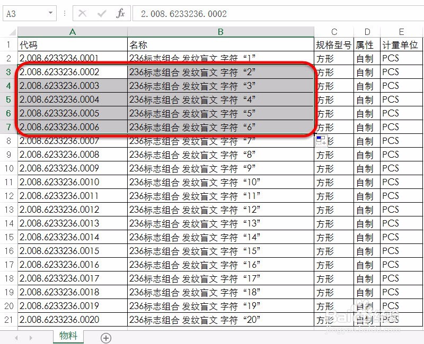Add a new worksheet with the plus icon
This screenshot has width=424, height=344.
[106, 337]
